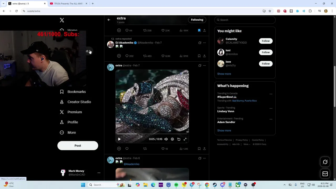336x189 pixels.
Task: Repost extra's Feb 7 video post
Action: tap(145, 149)
